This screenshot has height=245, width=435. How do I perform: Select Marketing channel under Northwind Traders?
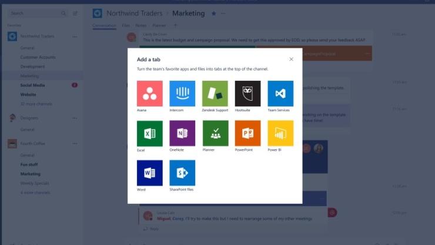[29, 76]
